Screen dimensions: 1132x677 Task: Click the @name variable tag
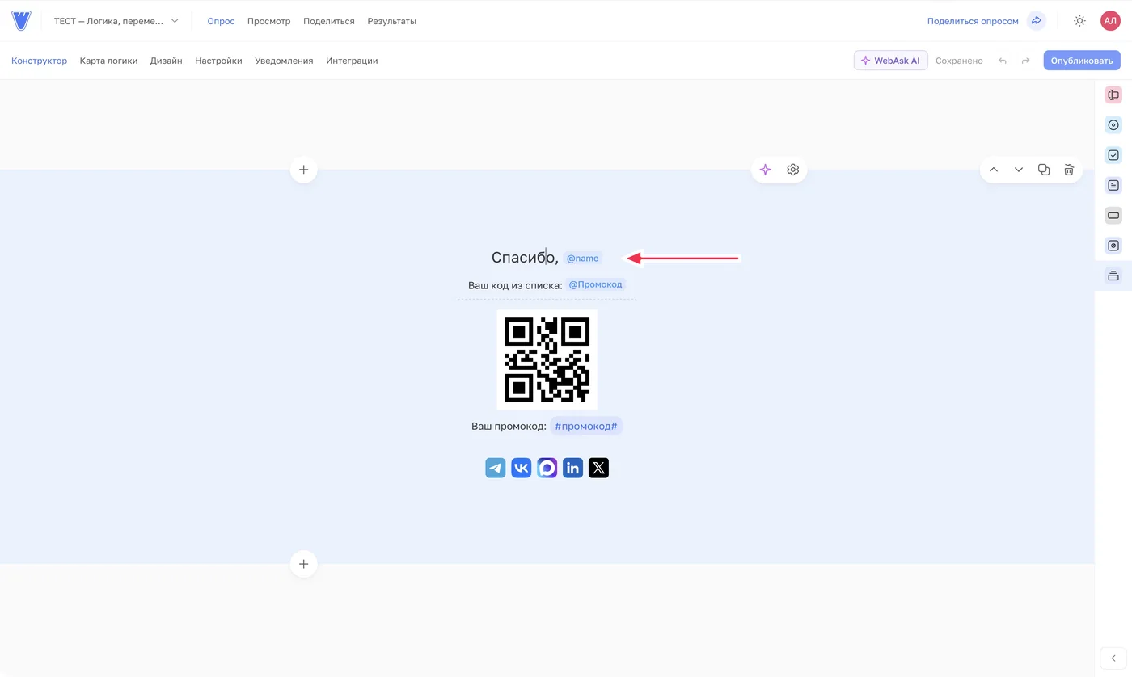coord(582,259)
